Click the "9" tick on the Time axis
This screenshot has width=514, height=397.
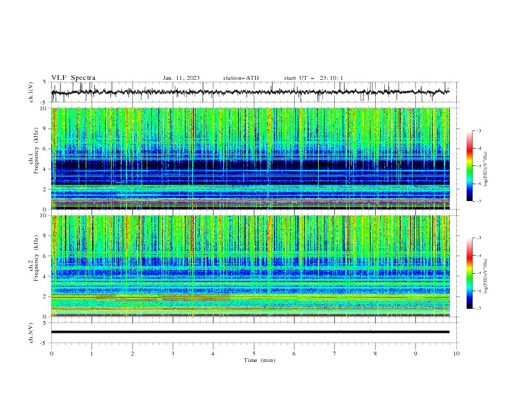[415, 354]
